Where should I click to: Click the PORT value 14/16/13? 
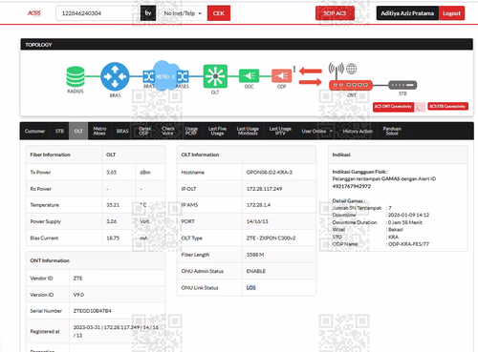click(257, 221)
